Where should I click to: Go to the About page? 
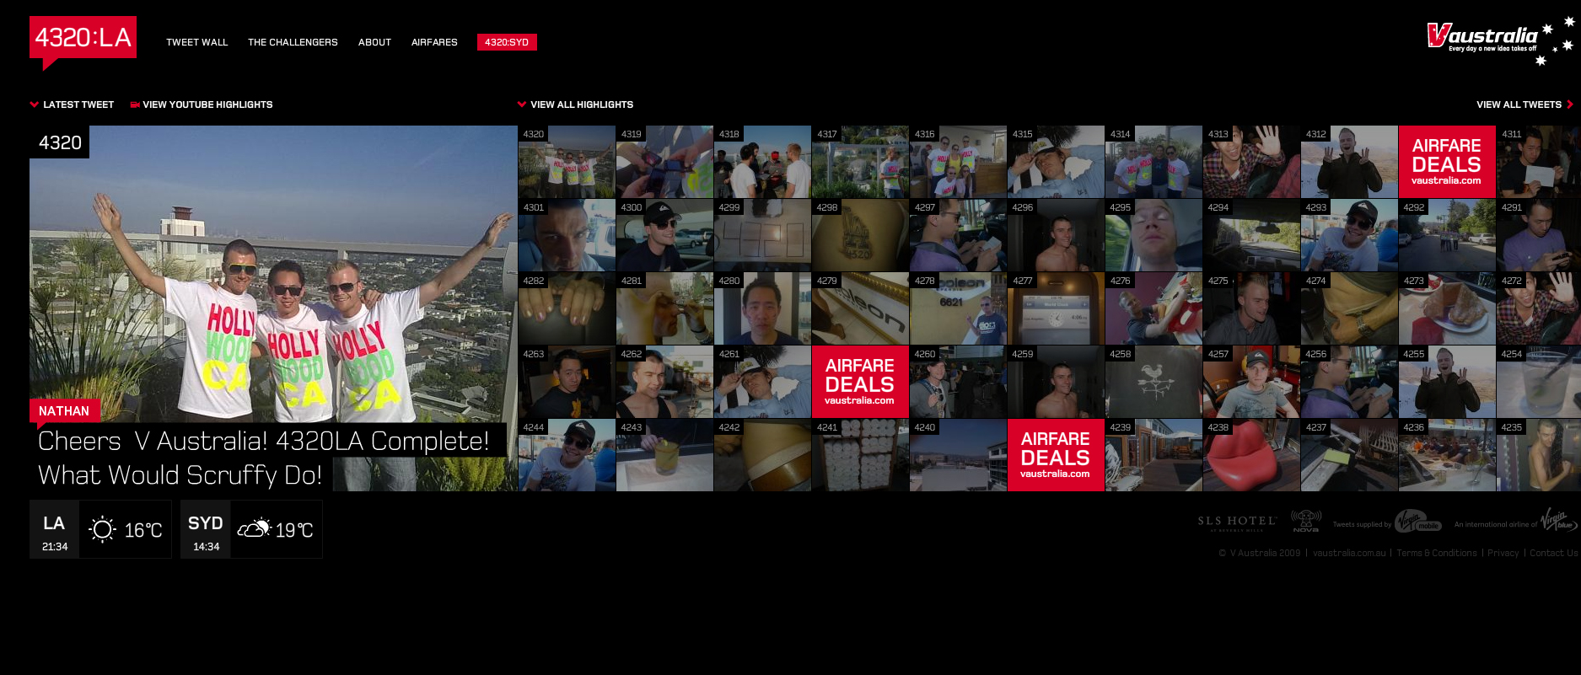(374, 42)
